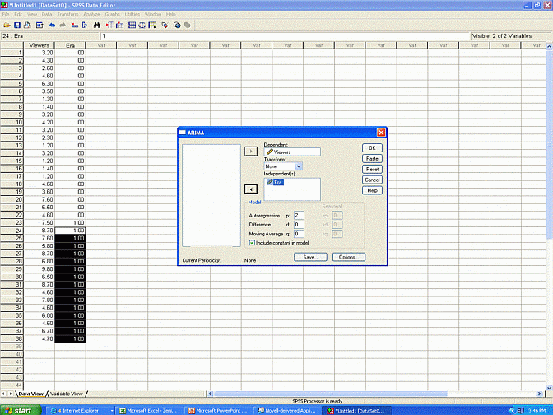Click the Find binoculars icon
The image size is (553, 415).
pos(95,26)
